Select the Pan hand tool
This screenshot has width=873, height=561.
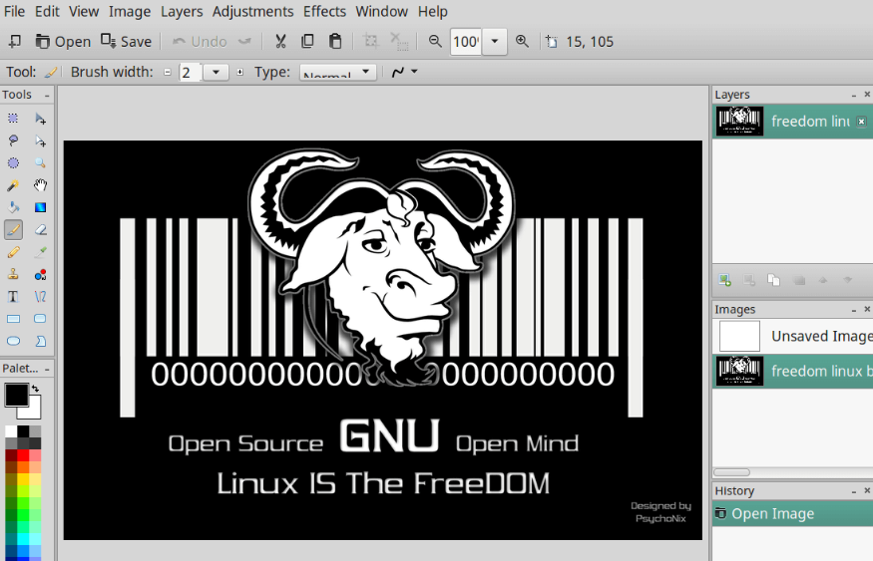(x=40, y=185)
